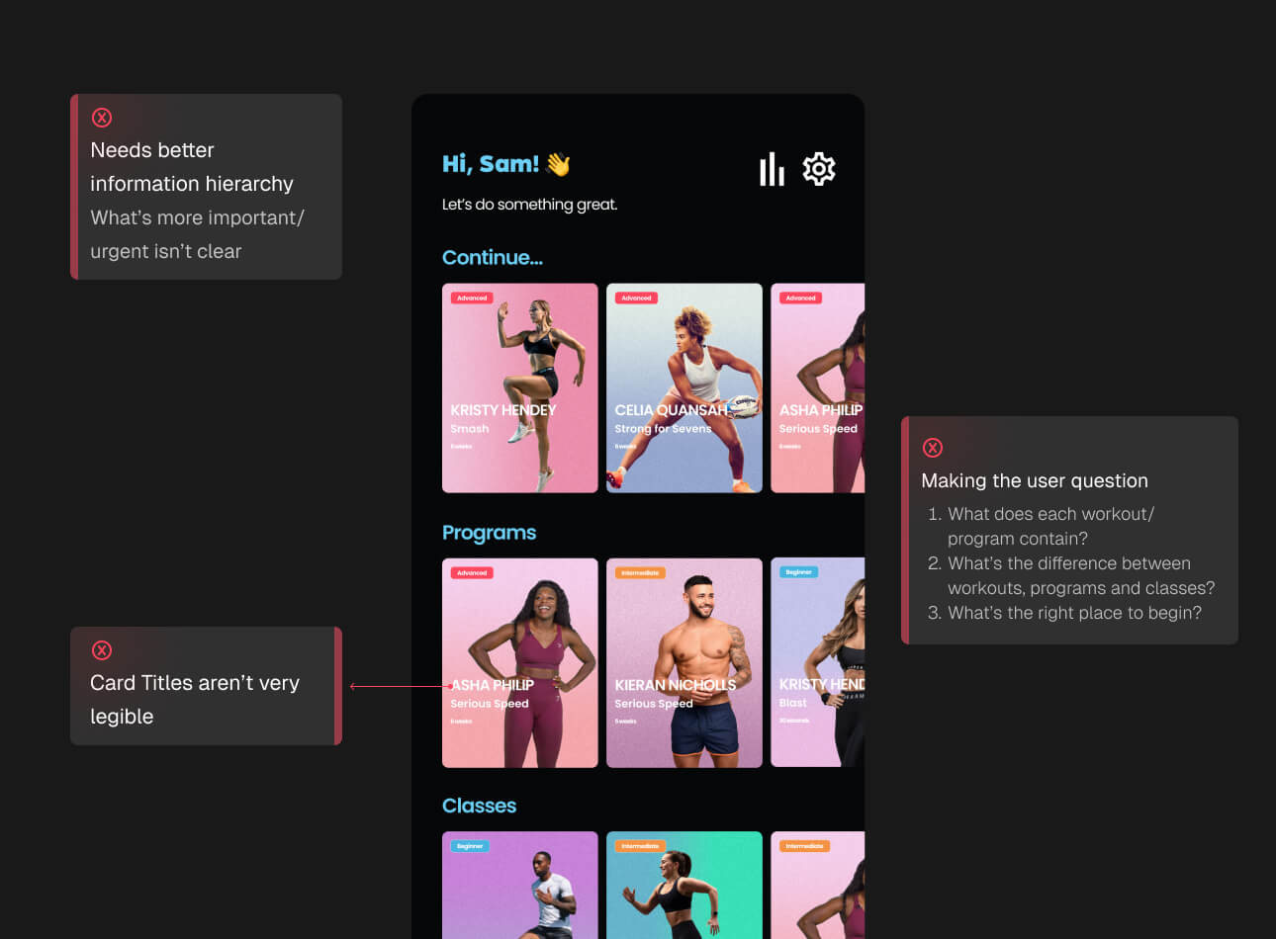This screenshot has width=1276, height=939.
Task: Open the purple Beginner class card
Action: tap(520, 885)
